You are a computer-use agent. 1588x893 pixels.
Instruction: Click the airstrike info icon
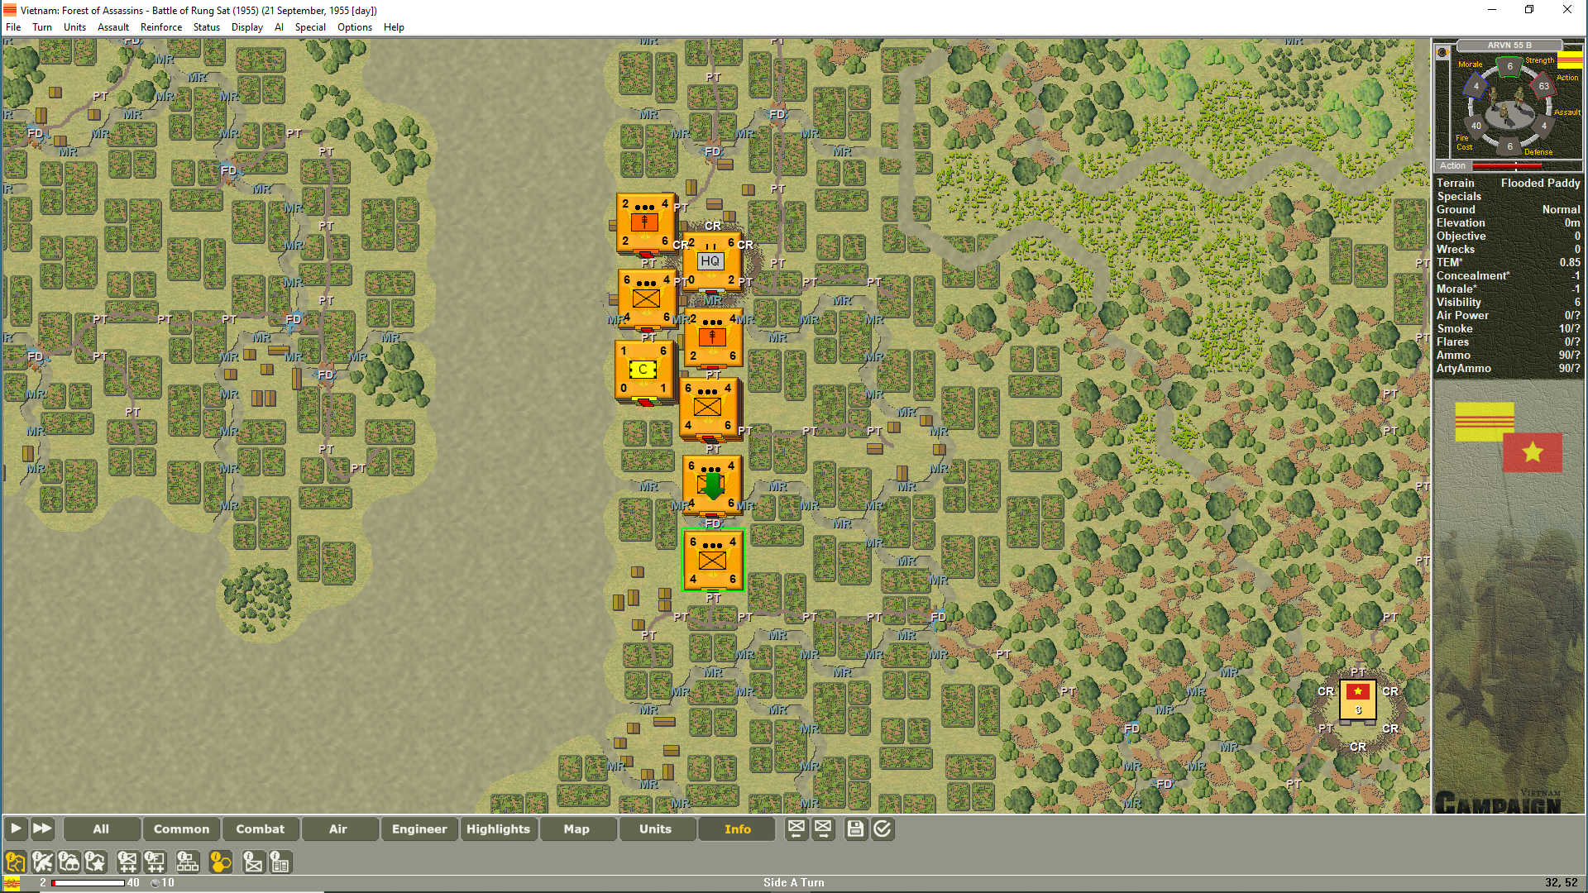pos(42,862)
